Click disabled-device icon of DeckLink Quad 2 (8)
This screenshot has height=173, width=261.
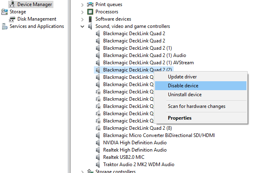98,128
